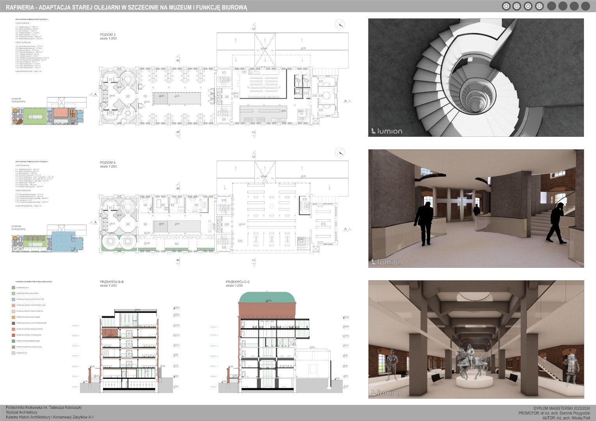Click the Lumion logo on the silhouettes interior render
The width and height of the screenshot is (596, 421).
click(386, 262)
